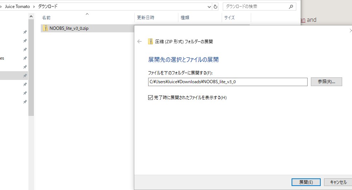The height and width of the screenshot is (190, 352).
Task: Click the ダウンロードの検索 search field
Action: coord(255,7)
